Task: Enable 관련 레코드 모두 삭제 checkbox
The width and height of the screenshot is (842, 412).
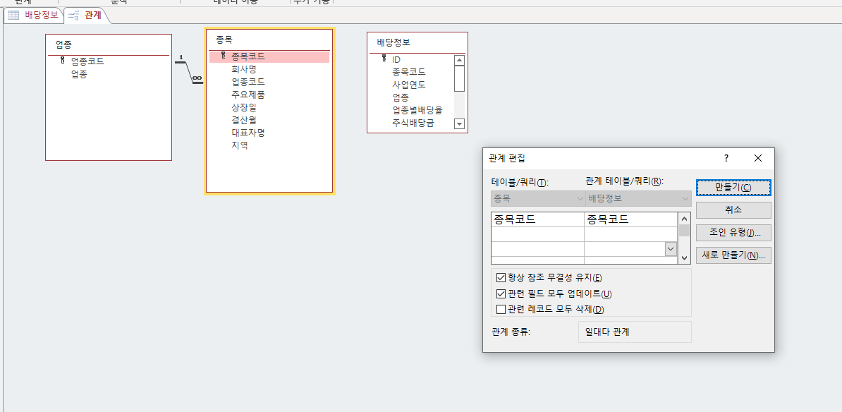Action: click(501, 309)
